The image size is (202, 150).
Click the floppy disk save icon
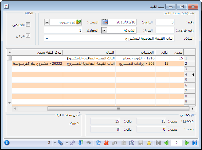point(141,143)
